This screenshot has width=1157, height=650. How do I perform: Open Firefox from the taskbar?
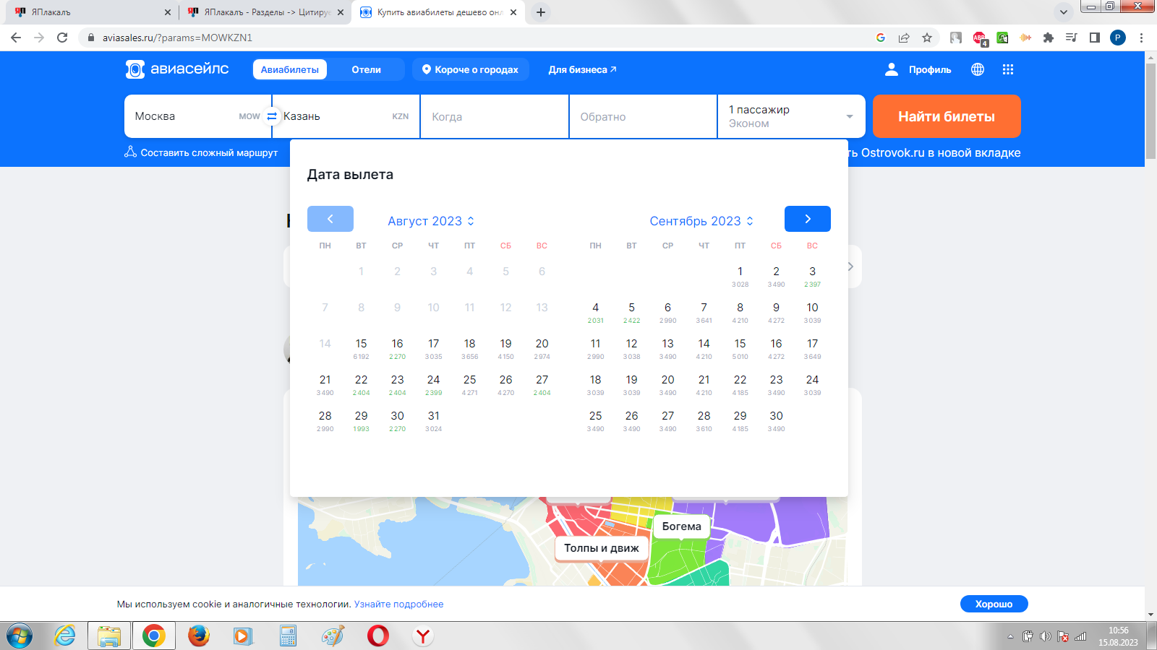click(x=198, y=636)
